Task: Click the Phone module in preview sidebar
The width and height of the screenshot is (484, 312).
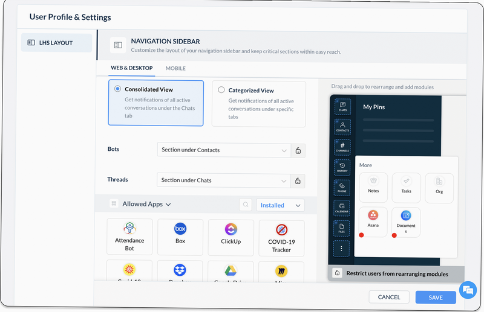Action: tap(342, 188)
